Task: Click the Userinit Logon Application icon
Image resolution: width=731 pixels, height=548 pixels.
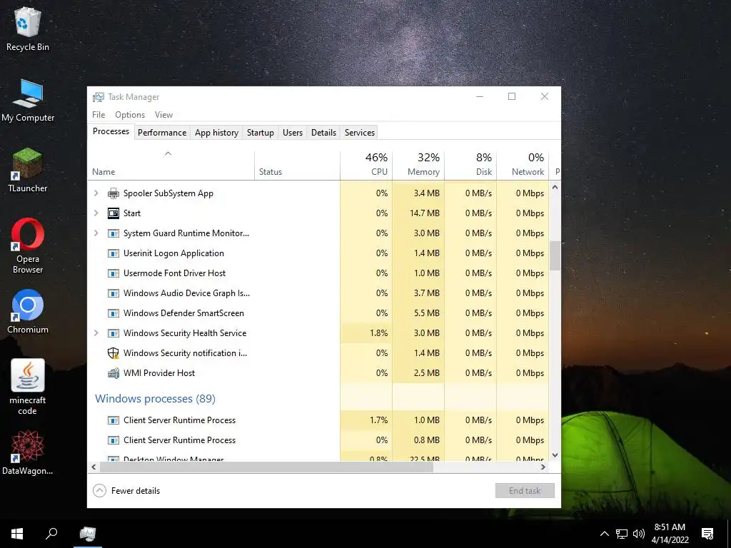Action: pyautogui.click(x=114, y=253)
